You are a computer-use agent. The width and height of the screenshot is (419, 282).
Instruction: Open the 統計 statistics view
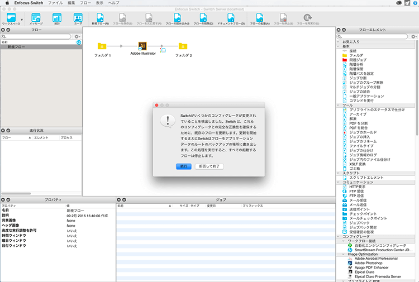coord(57,18)
